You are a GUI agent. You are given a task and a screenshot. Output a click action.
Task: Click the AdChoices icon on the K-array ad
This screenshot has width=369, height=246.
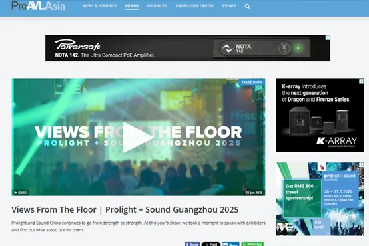coord(362,81)
